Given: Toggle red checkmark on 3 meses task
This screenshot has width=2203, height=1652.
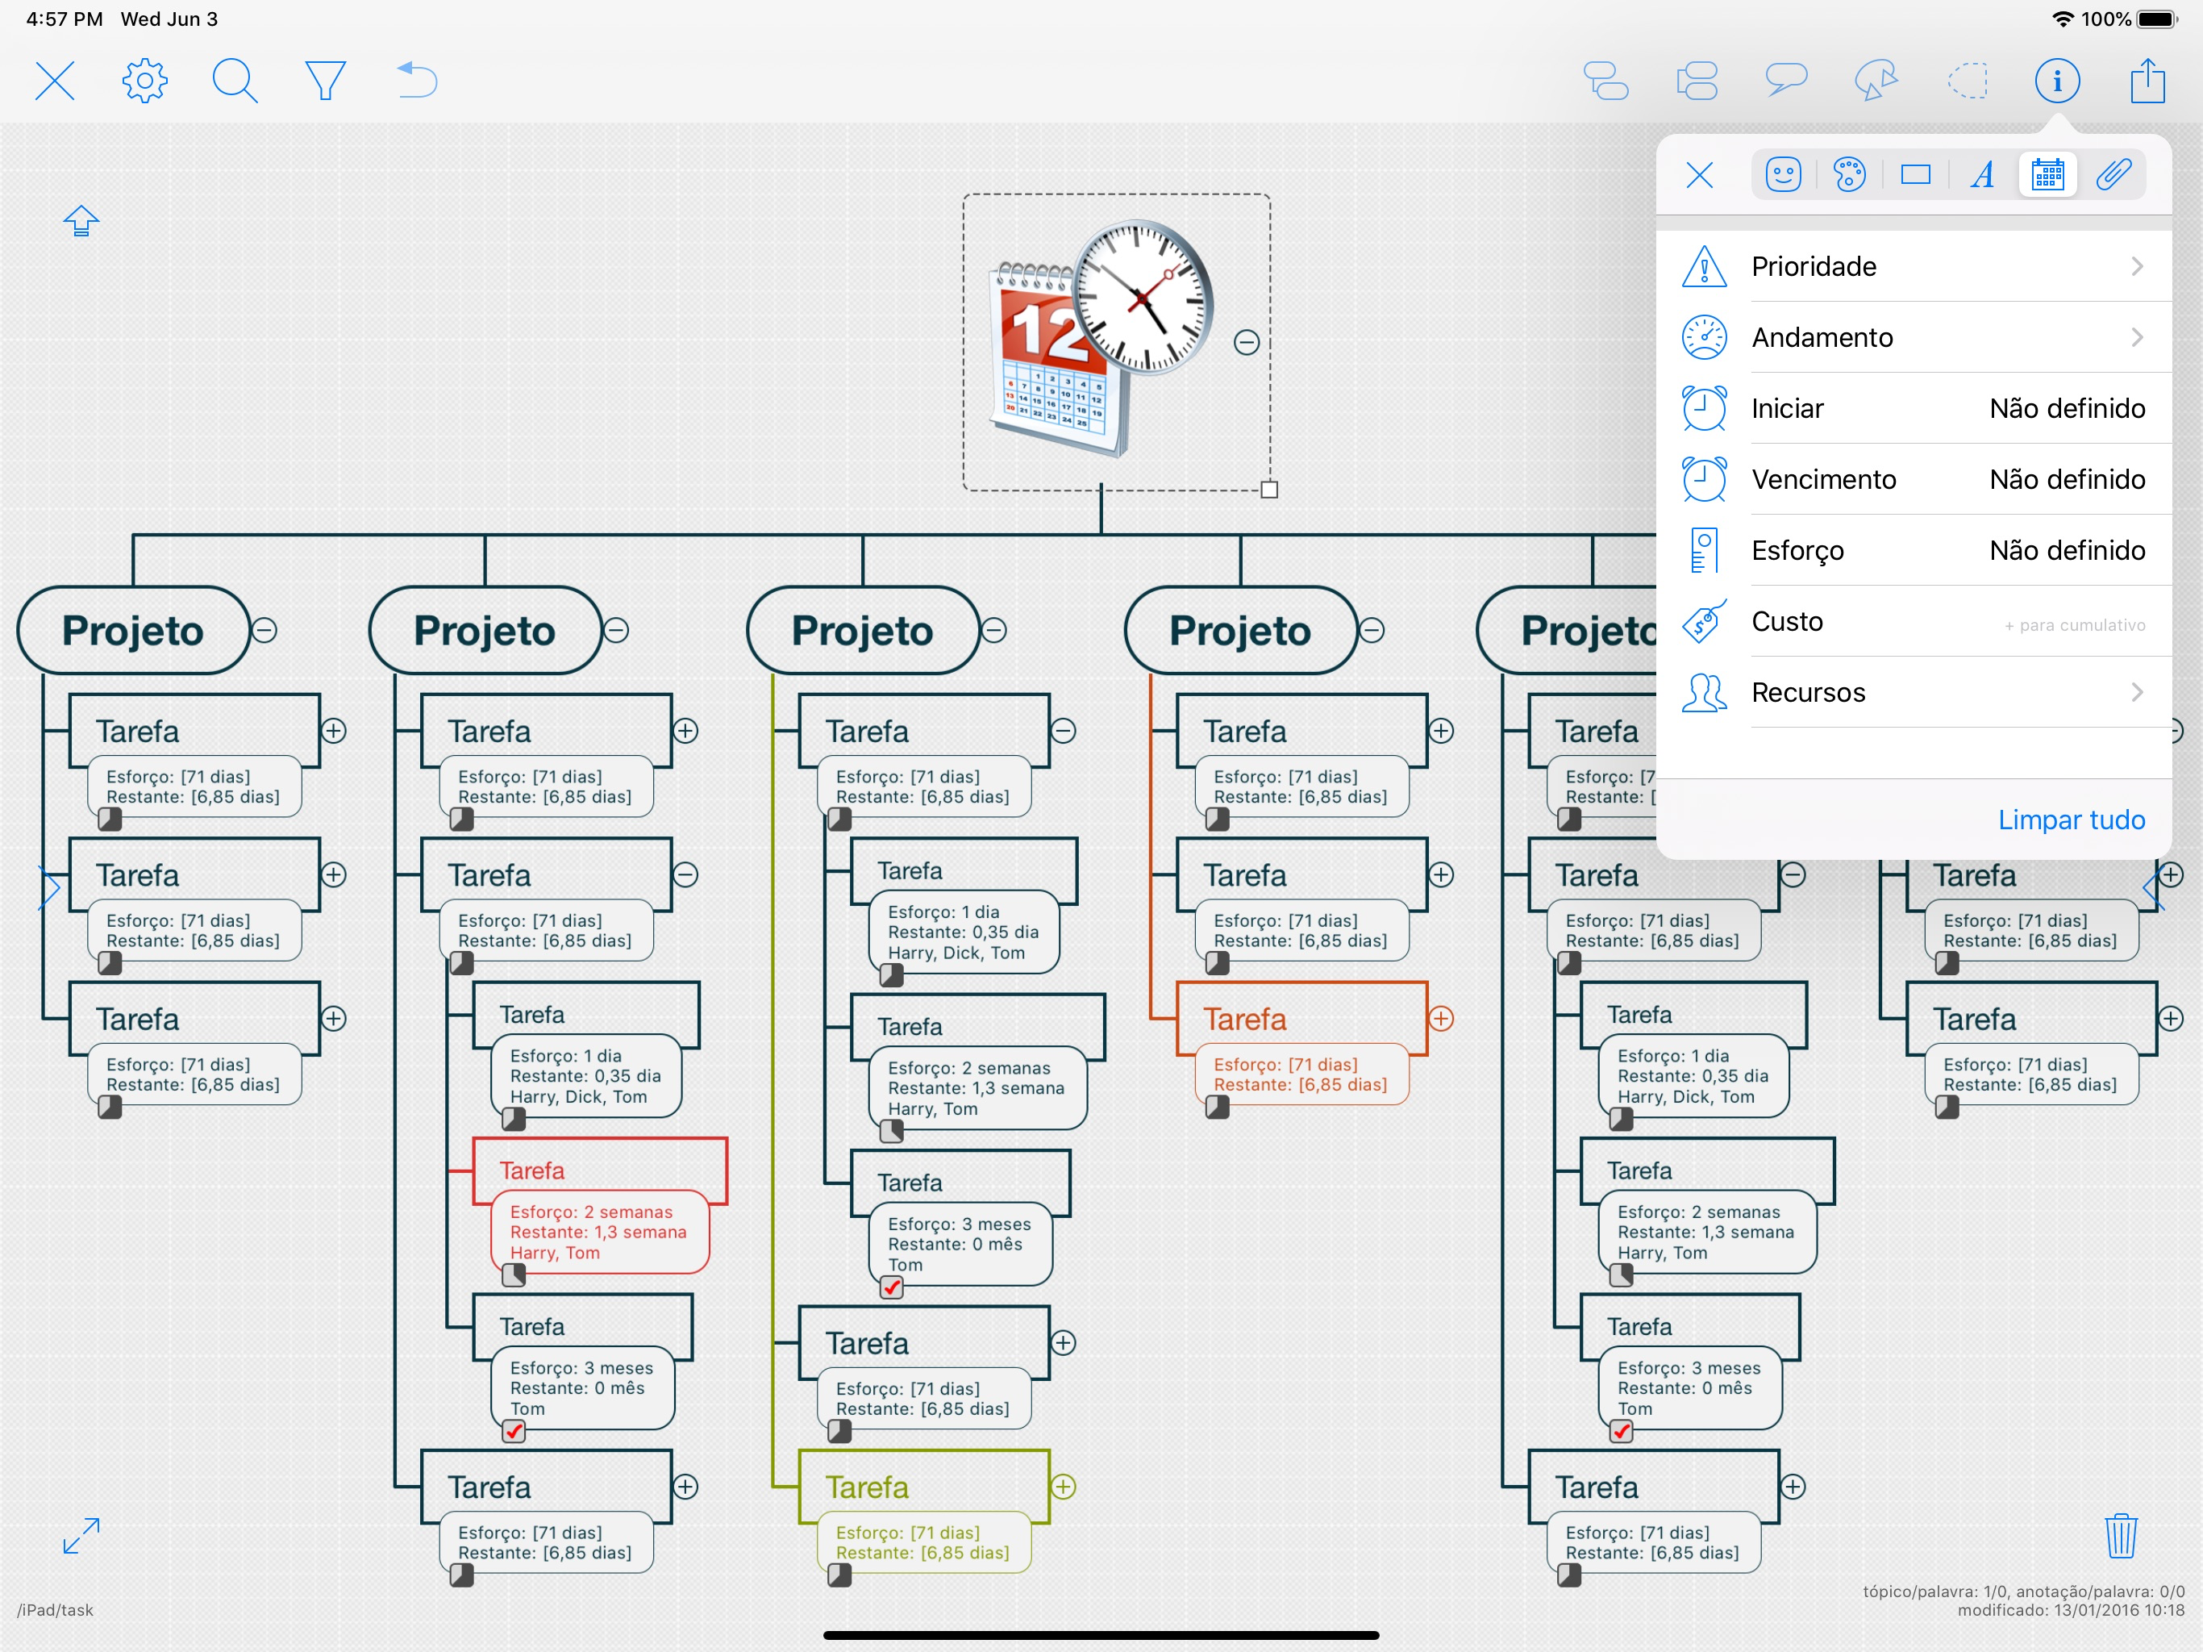Looking at the screenshot, I should tap(514, 1432).
